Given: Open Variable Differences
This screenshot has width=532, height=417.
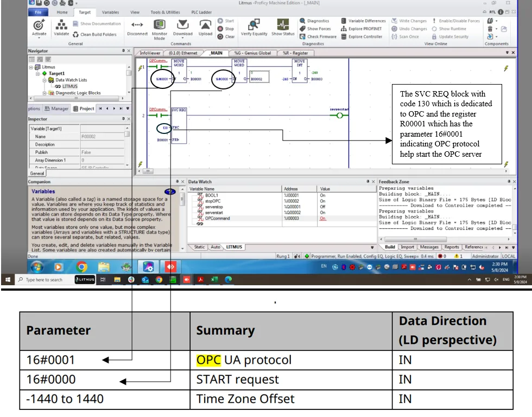Looking at the screenshot, I should coord(363,21).
